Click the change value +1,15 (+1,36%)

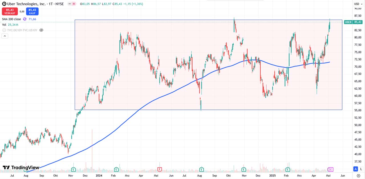(133, 4)
